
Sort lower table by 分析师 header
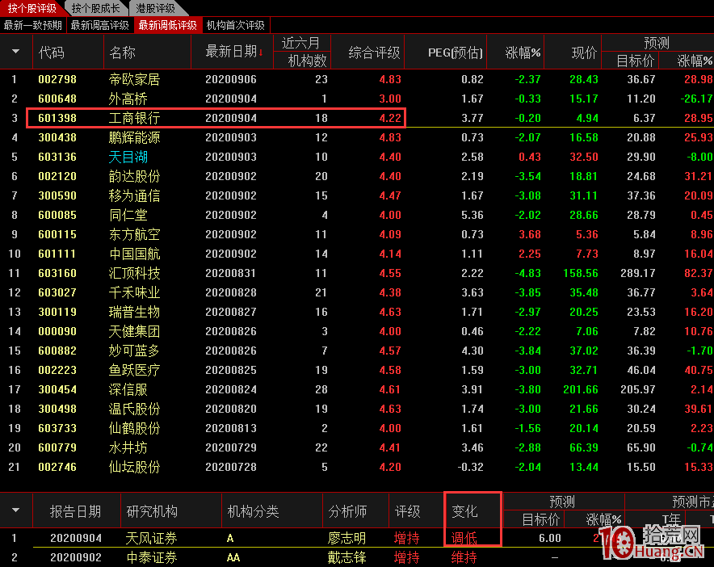[x=348, y=512]
